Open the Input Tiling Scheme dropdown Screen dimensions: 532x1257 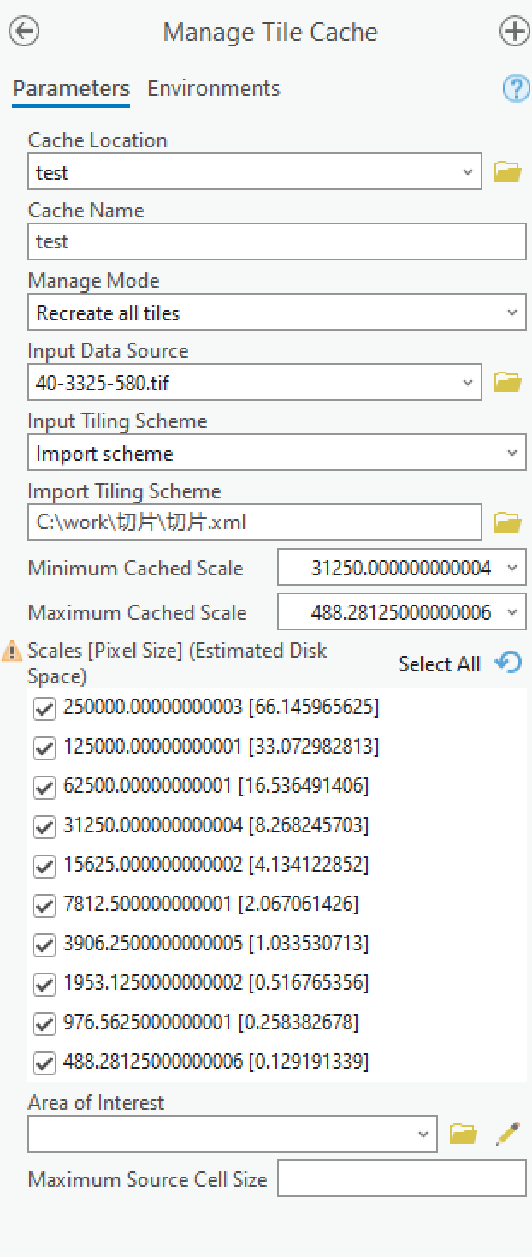[x=511, y=453]
